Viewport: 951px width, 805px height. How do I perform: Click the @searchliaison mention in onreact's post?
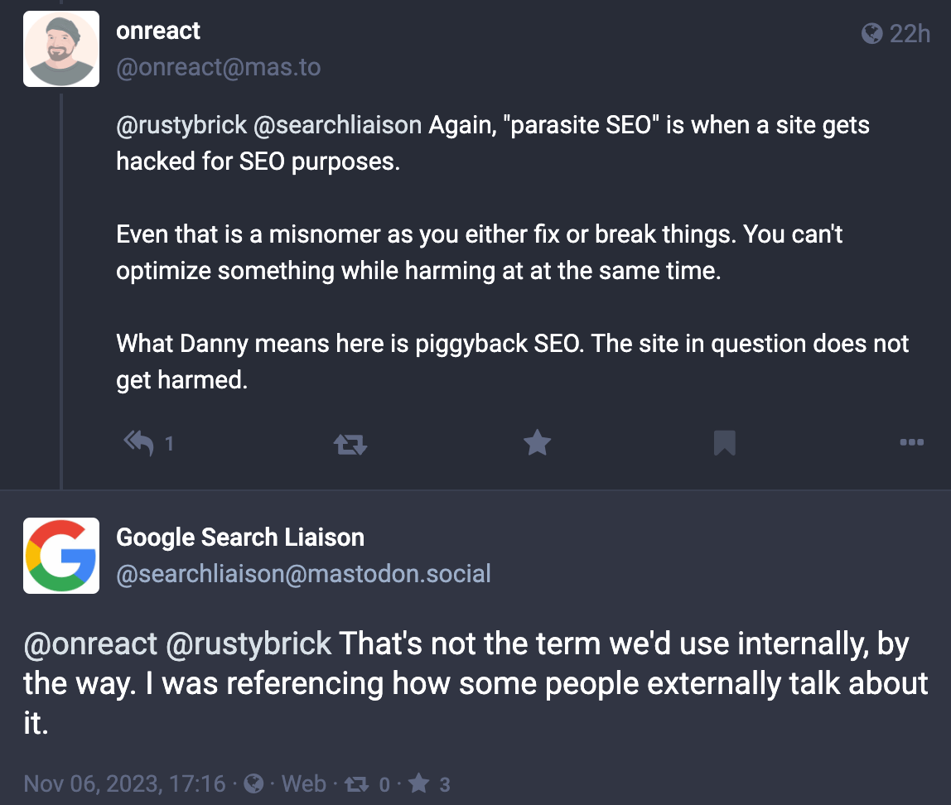(x=340, y=125)
